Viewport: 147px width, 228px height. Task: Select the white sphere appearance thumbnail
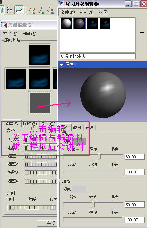(x=66, y=23)
